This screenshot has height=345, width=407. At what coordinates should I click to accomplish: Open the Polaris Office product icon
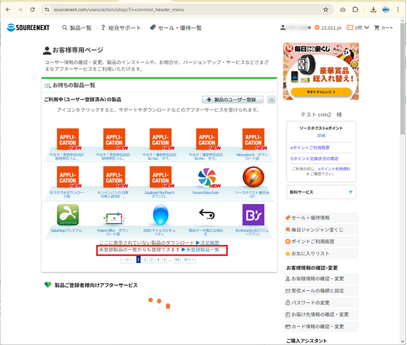tap(114, 216)
